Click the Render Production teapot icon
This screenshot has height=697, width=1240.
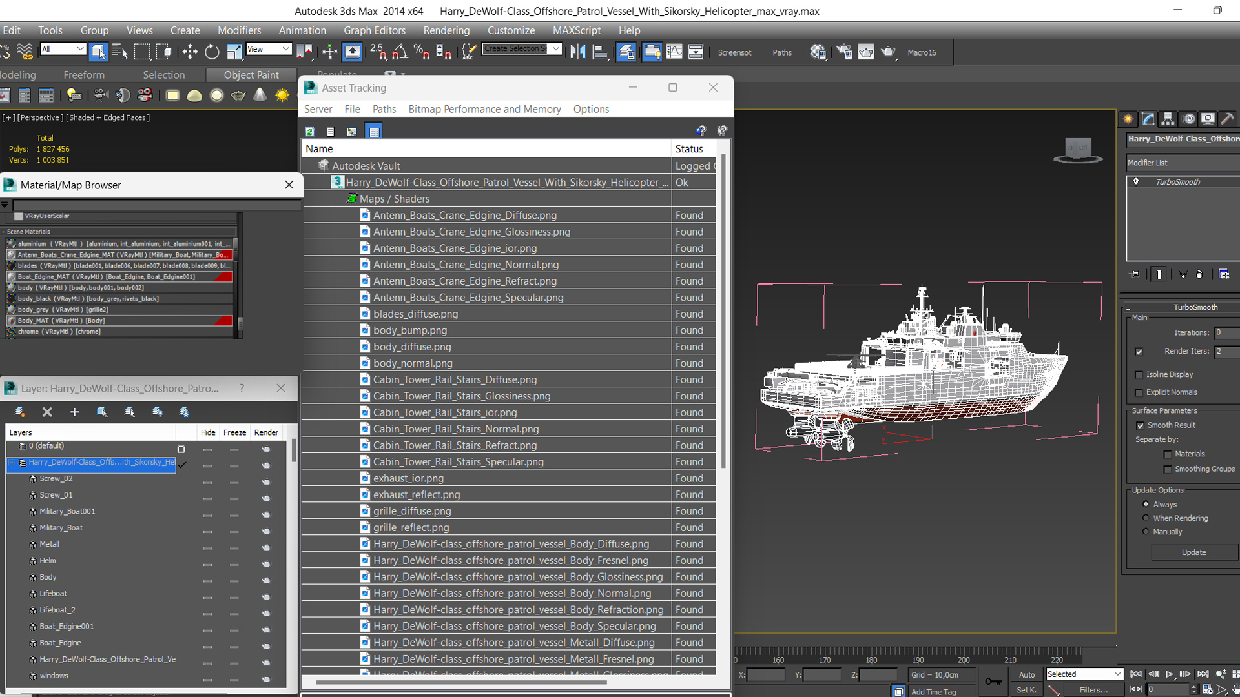tap(889, 52)
